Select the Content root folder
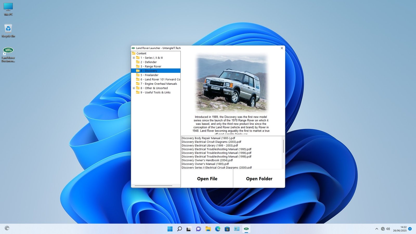The image size is (416, 234). [x=141, y=53]
